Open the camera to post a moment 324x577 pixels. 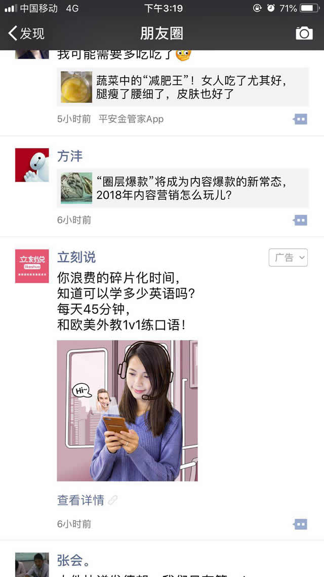pyautogui.click(x=304, y=33)
